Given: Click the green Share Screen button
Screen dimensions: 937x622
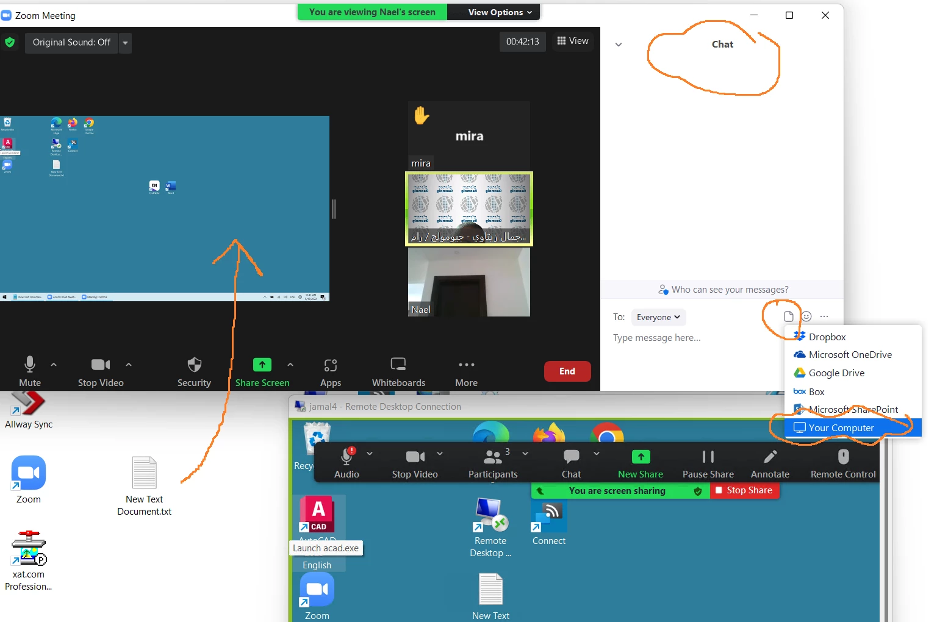Looking at the screenshot, I should [262, 371].
